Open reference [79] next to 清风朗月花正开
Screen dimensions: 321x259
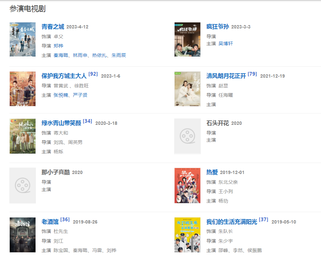pyautogui.click(x=252, y=74)
